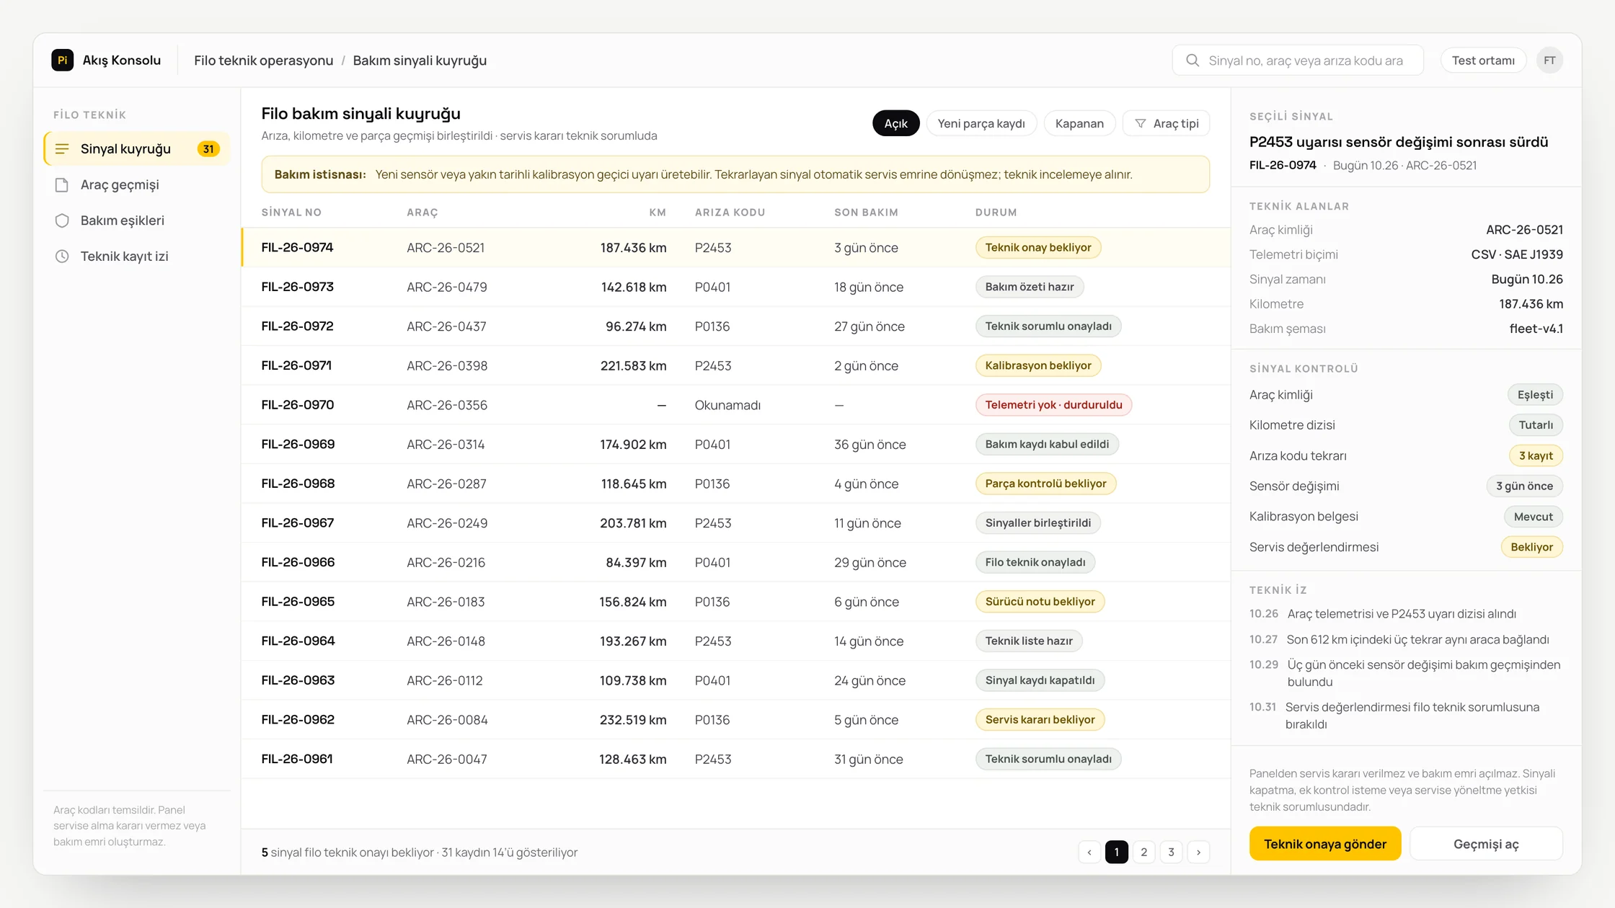Click the Teknik kayıt izi clock icon
The height and width of the screenshot is (908, 1615).
click(x=62, y=257)
